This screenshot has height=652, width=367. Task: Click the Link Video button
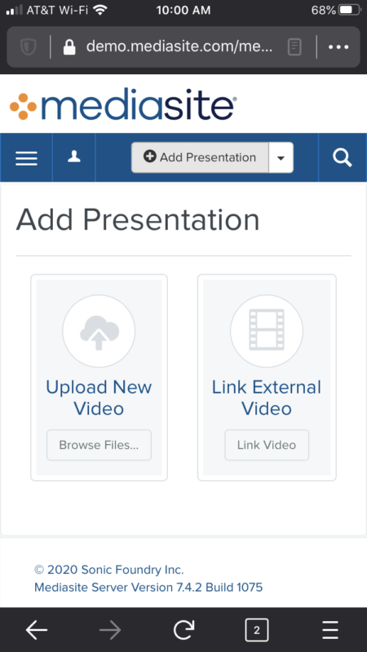coord(267,445)
